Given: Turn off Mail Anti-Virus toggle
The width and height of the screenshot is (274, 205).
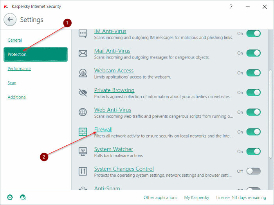Looking at the screenshot, I should click(x=253, y=53).
